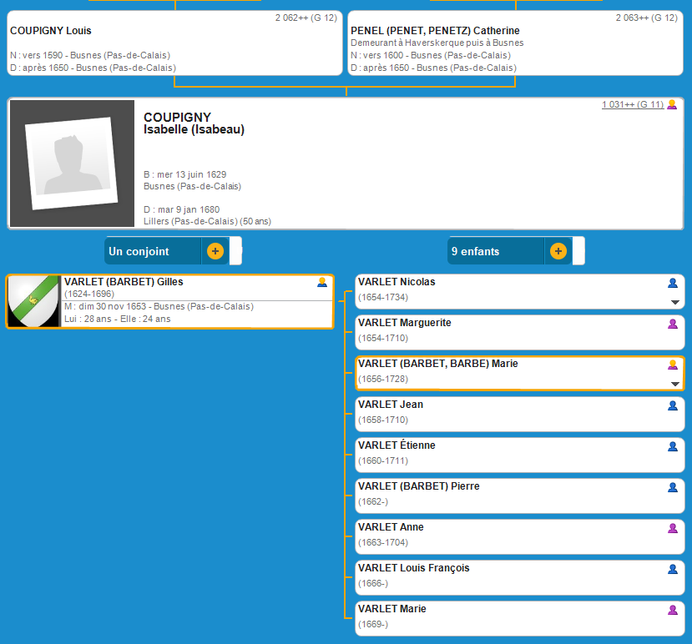This screenshot has height=644, width=692.
Task: Toggle the white handle beside Un conjoint
Action: [236, 251]
